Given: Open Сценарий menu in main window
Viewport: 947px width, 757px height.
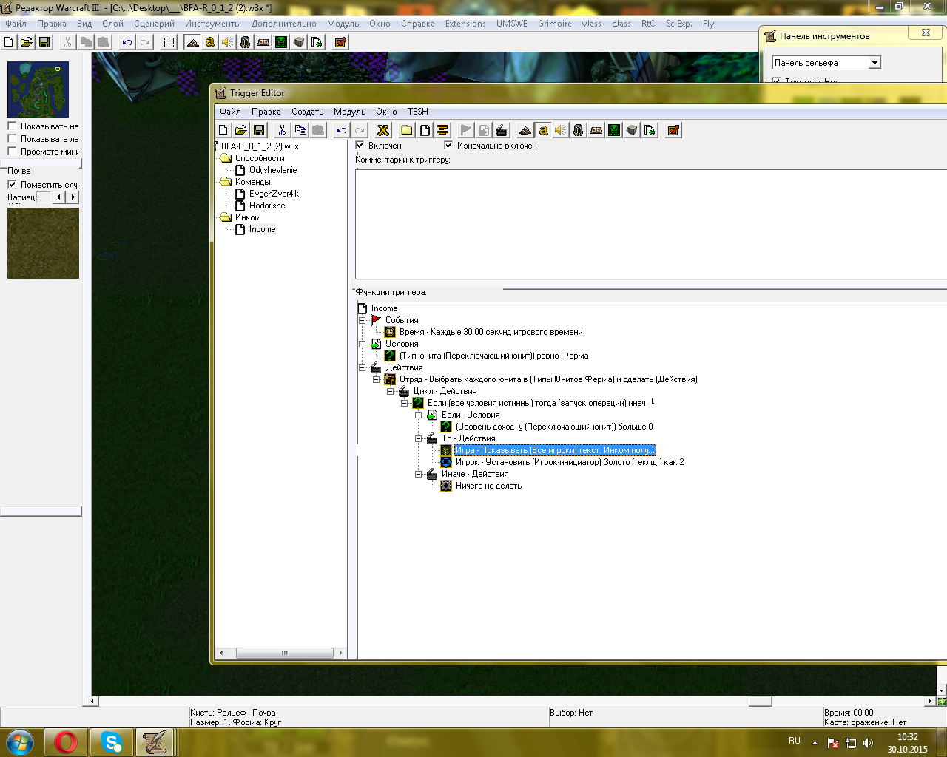Looking at the screenshot, I should point(154,24).
